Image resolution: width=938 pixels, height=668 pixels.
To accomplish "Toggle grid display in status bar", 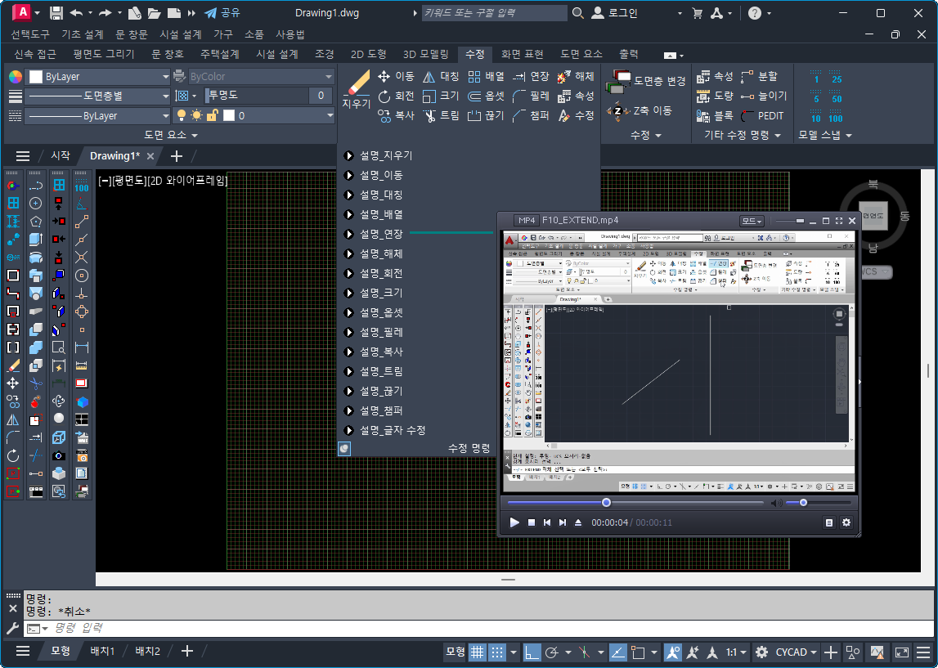I will tap(477, 652).
